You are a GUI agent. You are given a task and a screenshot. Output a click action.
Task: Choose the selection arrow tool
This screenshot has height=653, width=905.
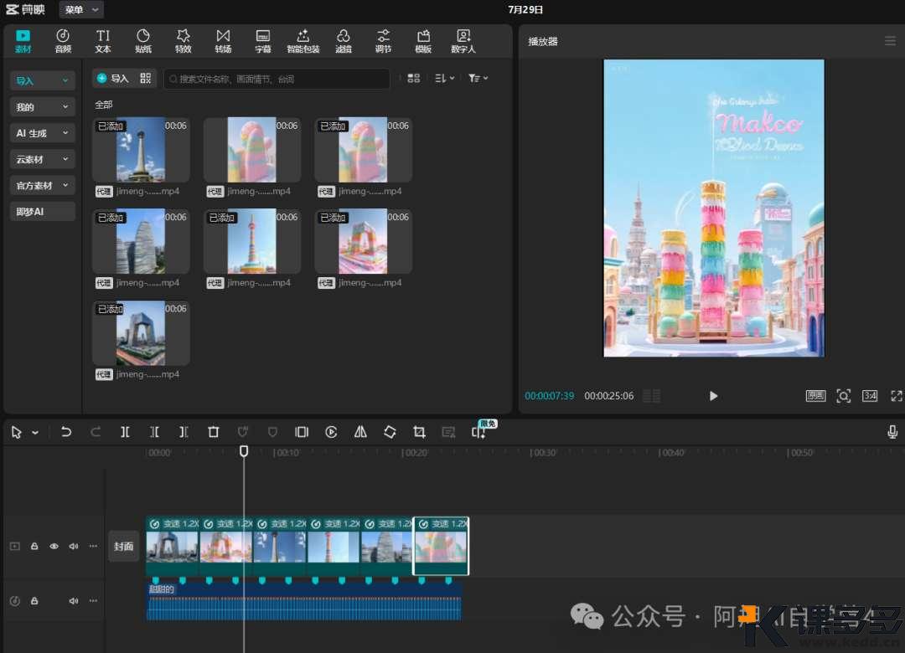tap(16, 432)
